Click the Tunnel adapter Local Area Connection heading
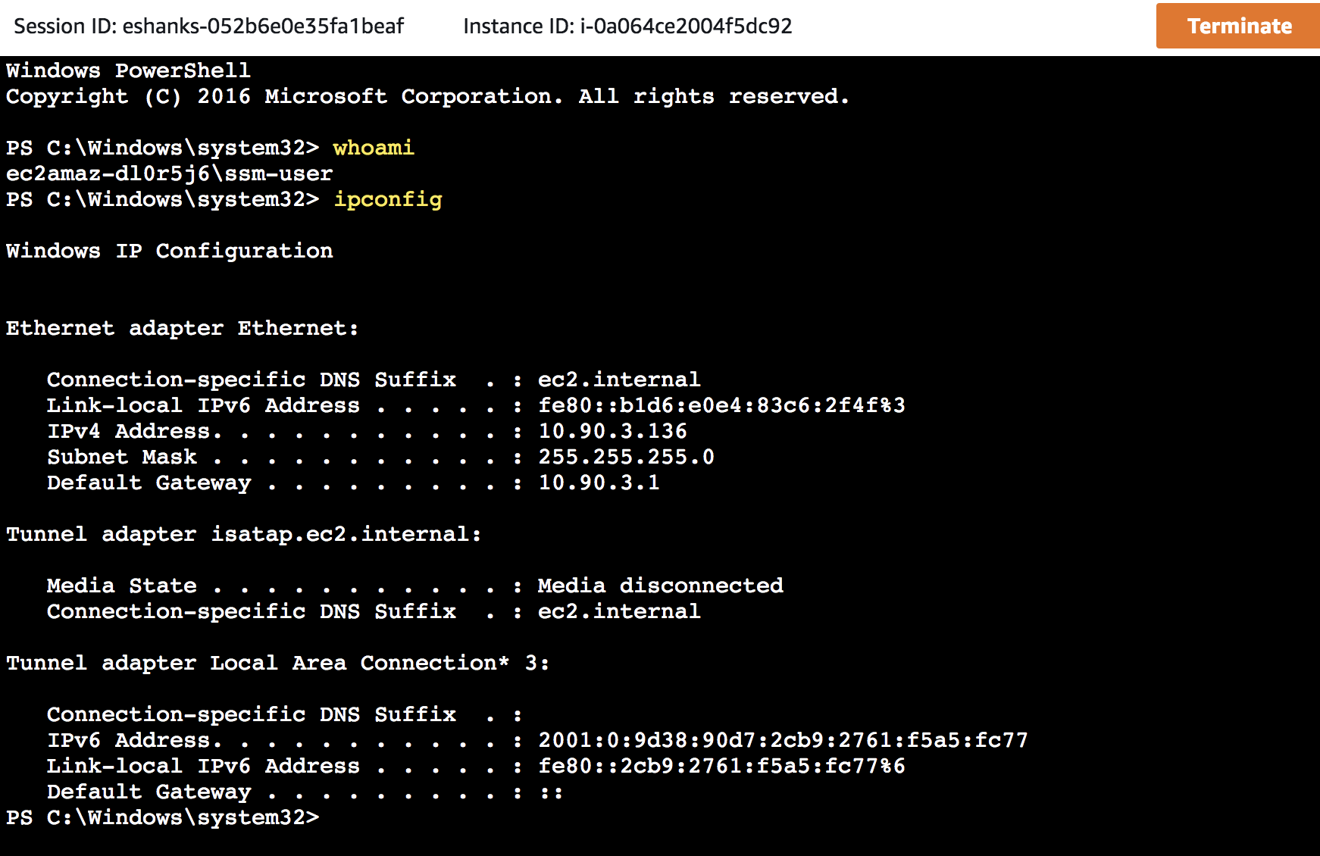Image resolution: width=1320 pixels, height=856 pixels. point(277,663)
